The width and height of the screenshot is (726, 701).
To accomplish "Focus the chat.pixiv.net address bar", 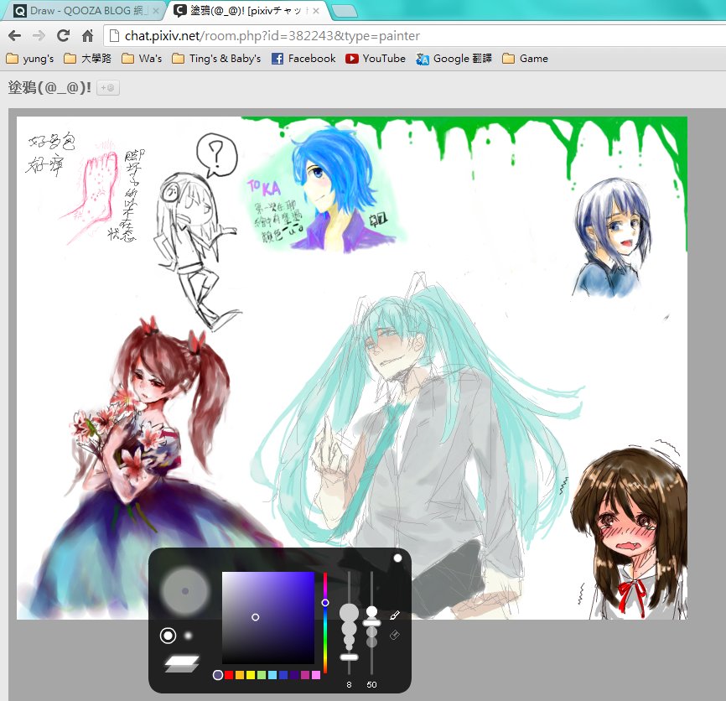I will [x=414, y=36].
